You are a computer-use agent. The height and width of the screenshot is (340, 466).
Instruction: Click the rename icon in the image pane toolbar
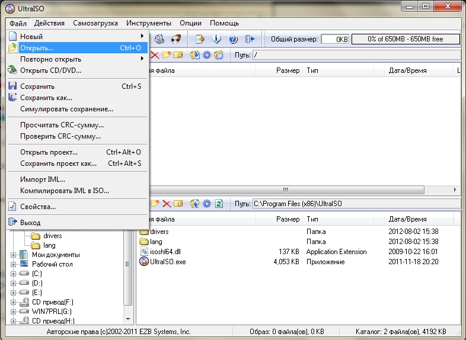pyautogui.click(x=178, y=55)
